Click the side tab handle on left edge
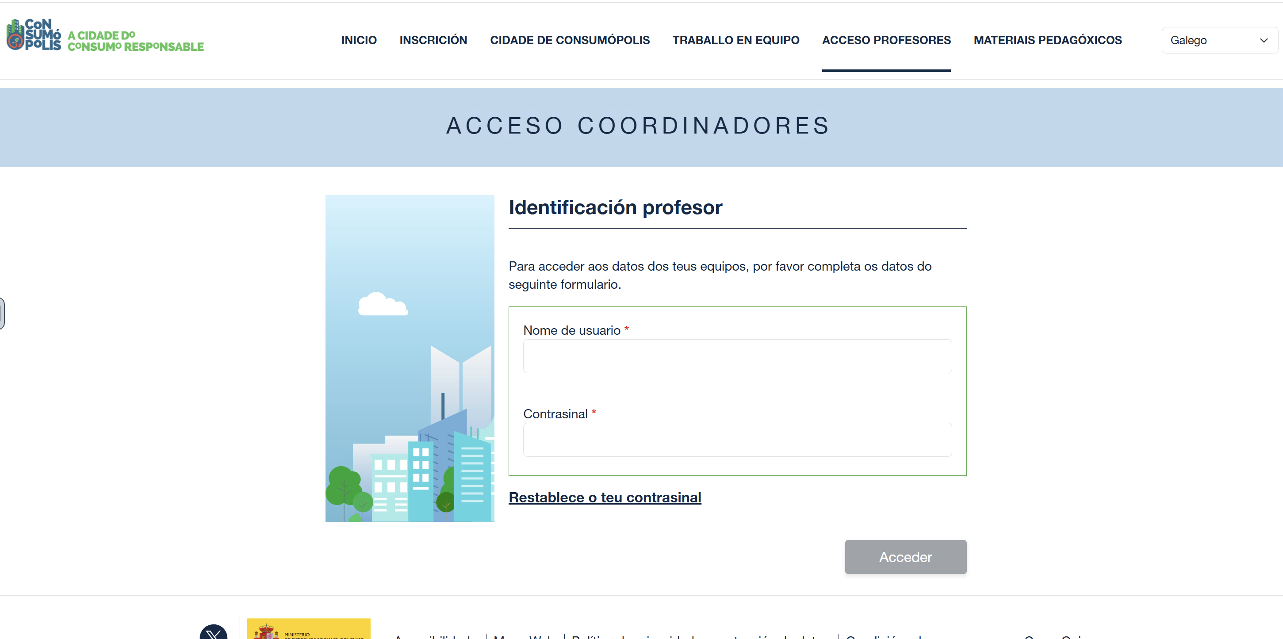Image resolution: width=1283 pixels, height=639 pixels. tap(2, 313)
